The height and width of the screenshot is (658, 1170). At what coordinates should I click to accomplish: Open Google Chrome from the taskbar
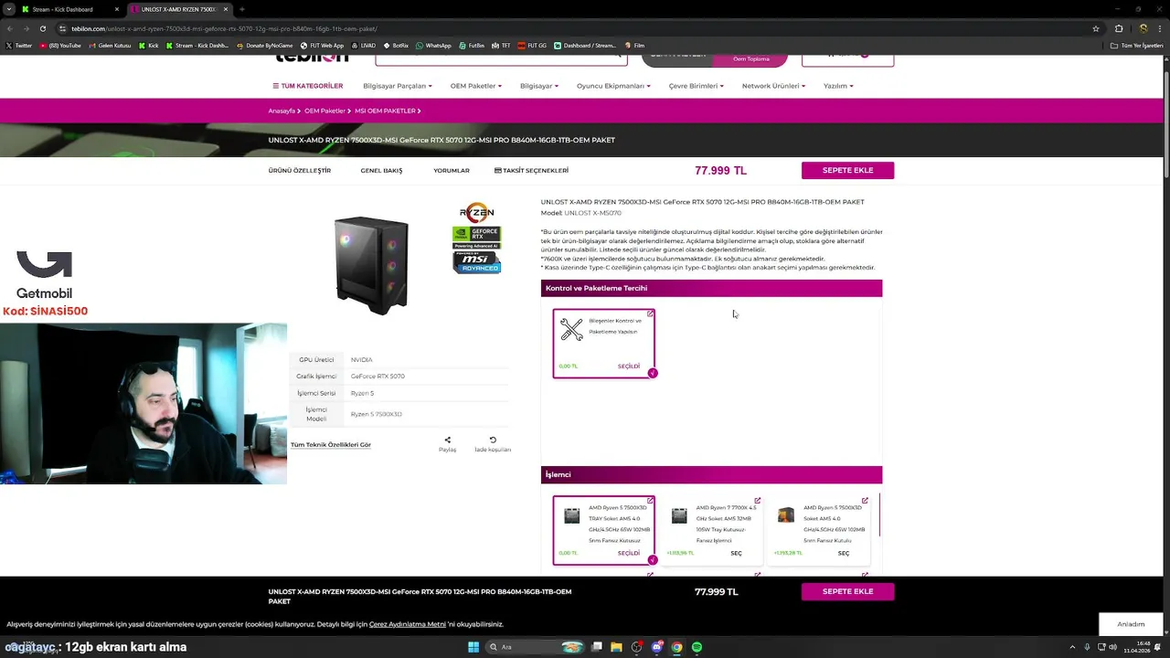676,647
